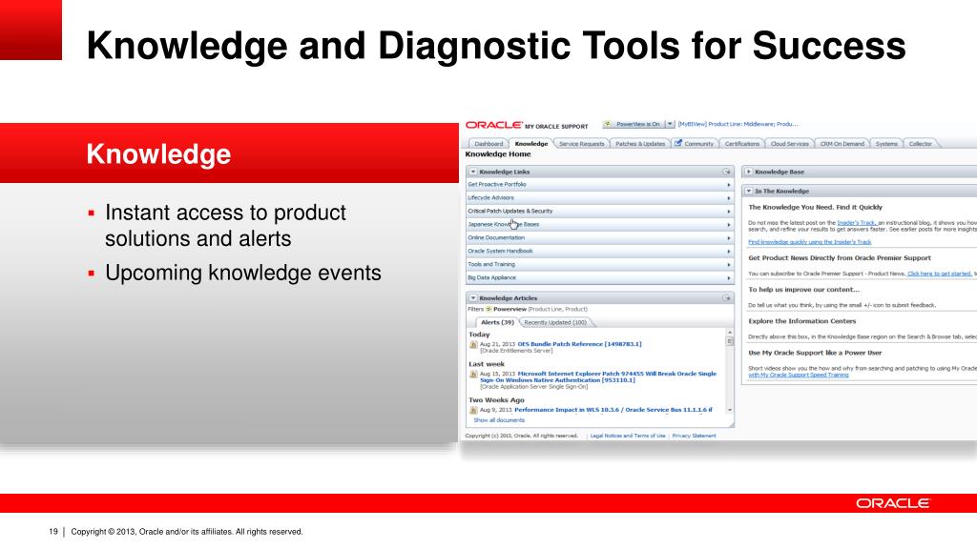Click the alerts list scrollbar thumb
This screenshot has height=549, width=977.
(730, 341)
